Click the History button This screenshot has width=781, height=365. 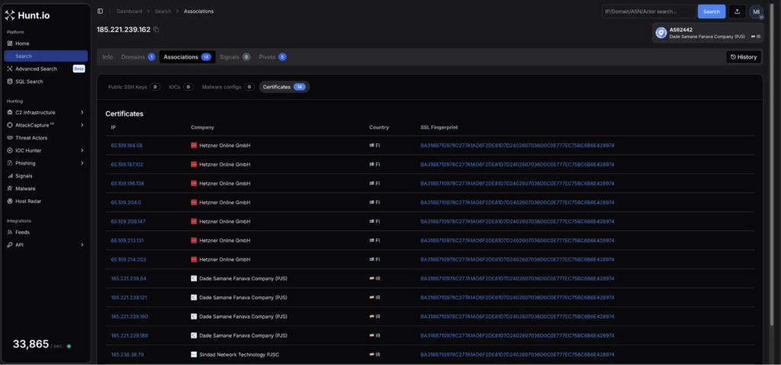point(744,57)
